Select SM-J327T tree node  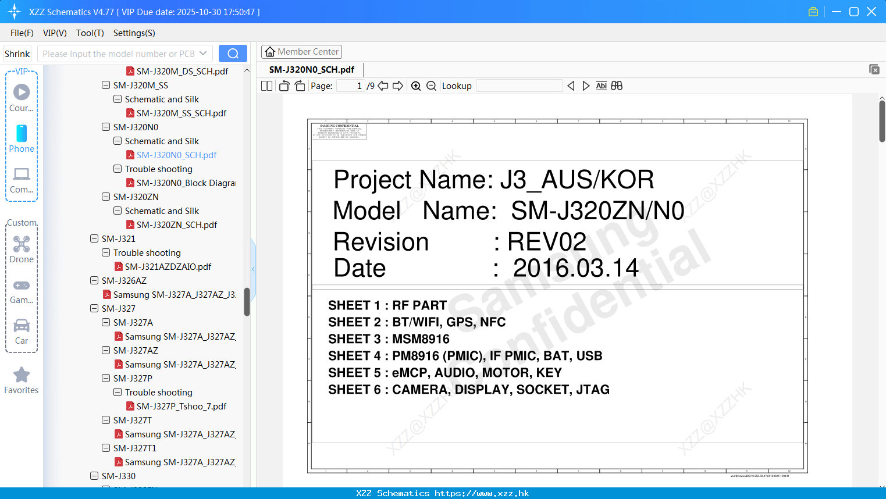pyautogui.click(x=132, y=420)
